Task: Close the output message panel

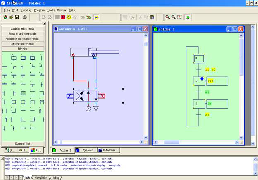Action: 2,159
